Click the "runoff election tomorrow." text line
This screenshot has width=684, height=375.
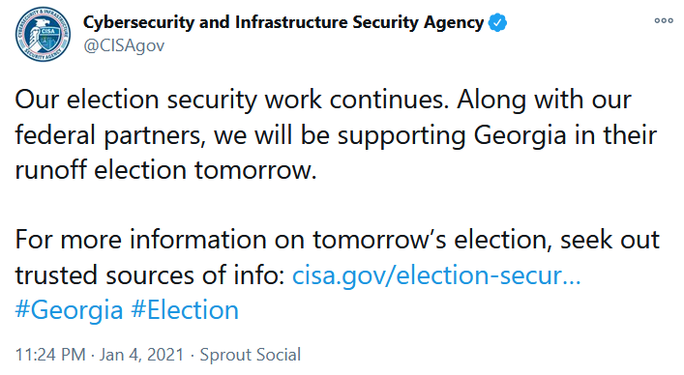coord(165,170)
